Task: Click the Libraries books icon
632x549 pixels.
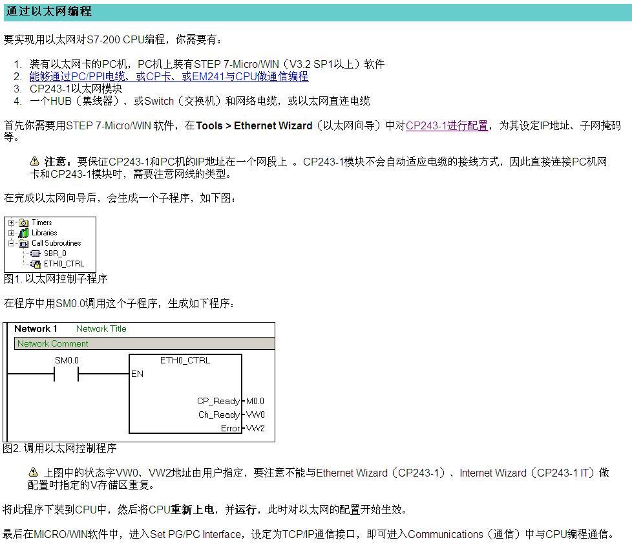Action: click(x=23, y=233)
